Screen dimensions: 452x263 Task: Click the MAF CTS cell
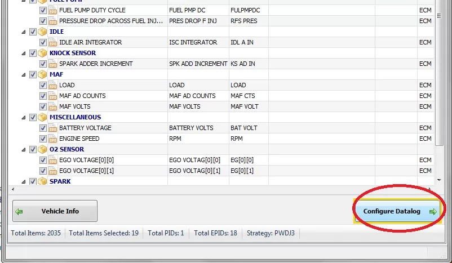(243, 96)
